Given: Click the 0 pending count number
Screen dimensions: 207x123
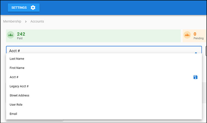Looking at the screenshot, I should [x=195, y=34].
